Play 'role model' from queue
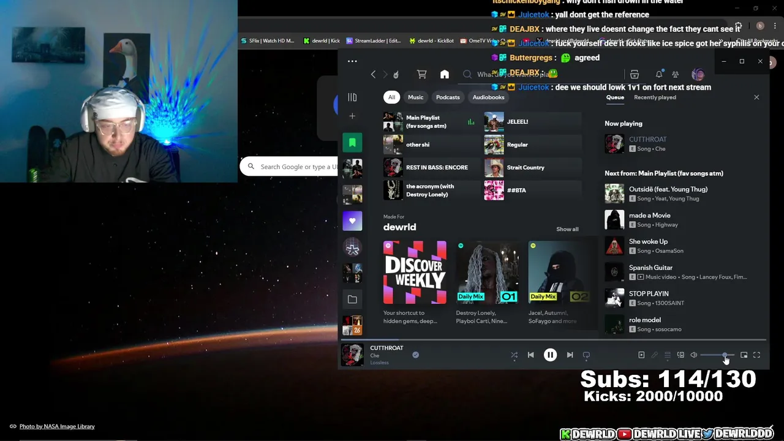784x441 pixels. tap(683, 324)
